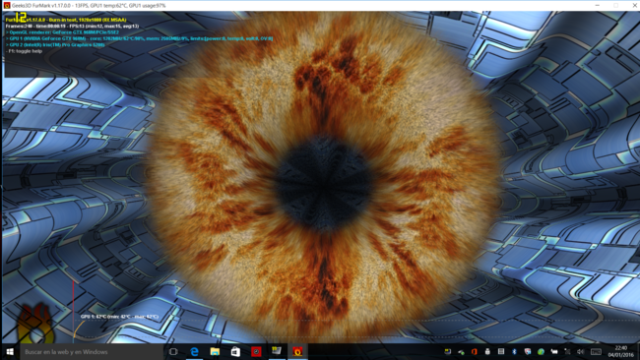Click the red shield security tray icon
640x360 pixels.
click(528, 351)
